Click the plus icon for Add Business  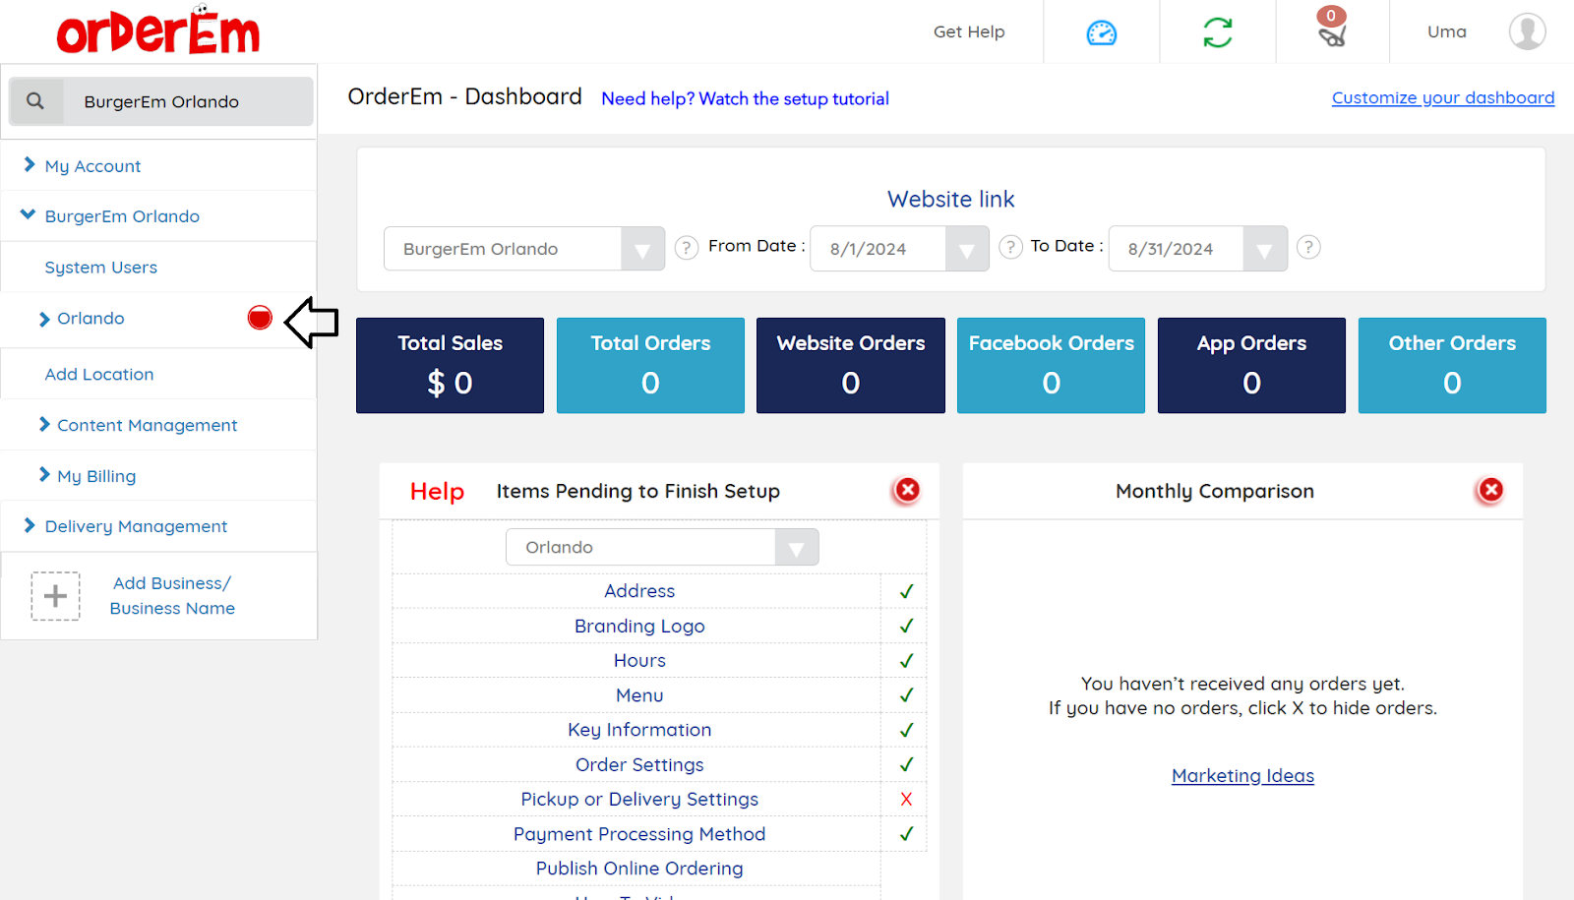click(x=55, y=596)
